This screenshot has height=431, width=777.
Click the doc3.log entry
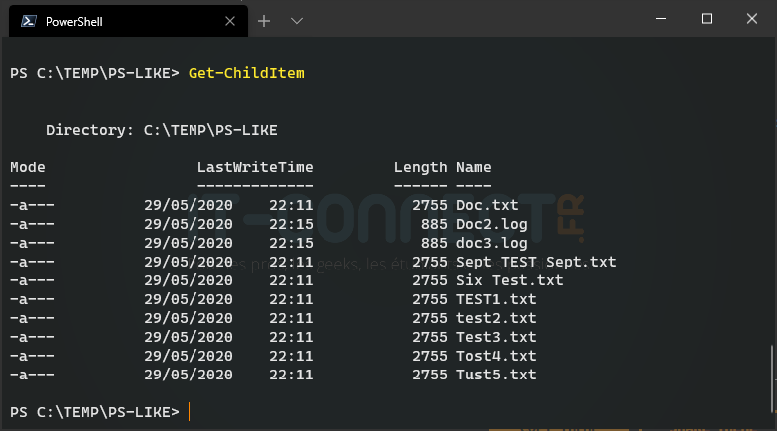point(487,243)
